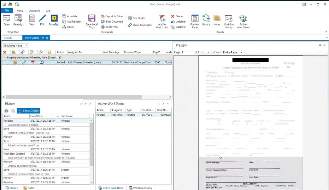This screenshot has height=190, width=329.
Task: Open the Workflow History bottom tab
Action: point(140,188)
